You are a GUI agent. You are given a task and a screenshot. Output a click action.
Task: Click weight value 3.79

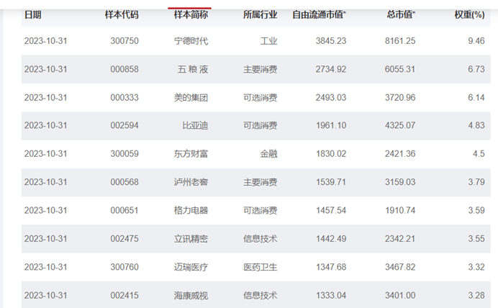pos(476,182)
